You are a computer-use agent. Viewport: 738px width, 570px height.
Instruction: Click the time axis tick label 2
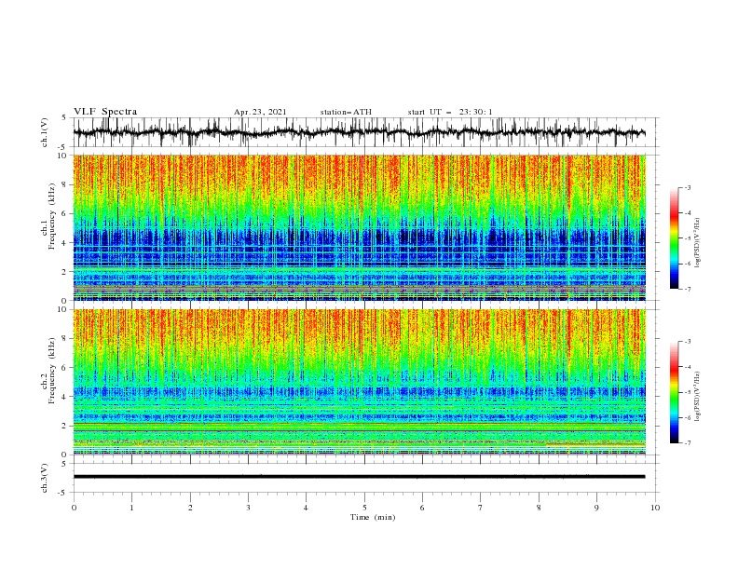tap(190, 508)
